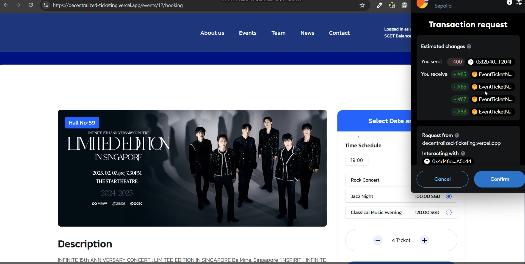Click the Time Schedule label
Image resolution: width=525 pixels, height=264 pixels.
363,145
